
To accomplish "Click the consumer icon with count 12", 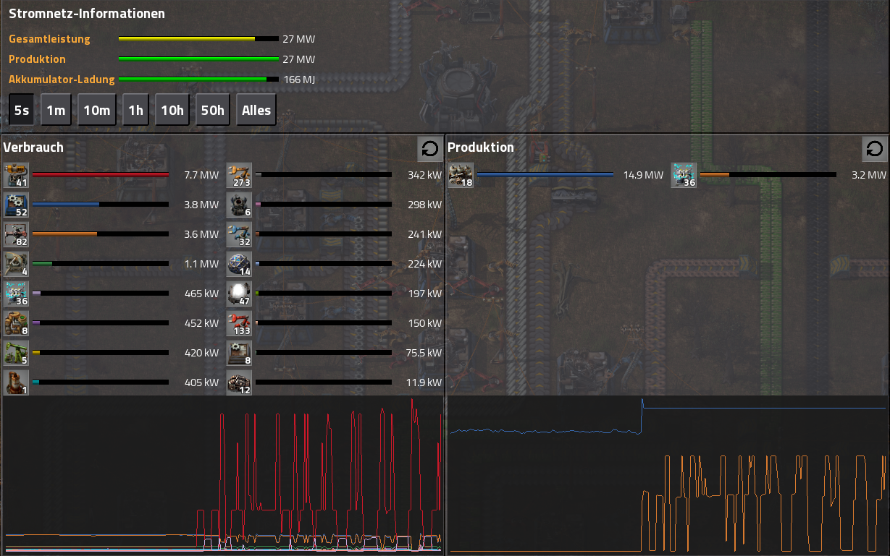I will [239, 382].
